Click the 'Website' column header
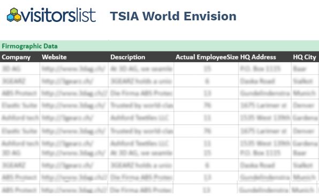This screenshot has width=319, height=196. [x=54, y=57]
